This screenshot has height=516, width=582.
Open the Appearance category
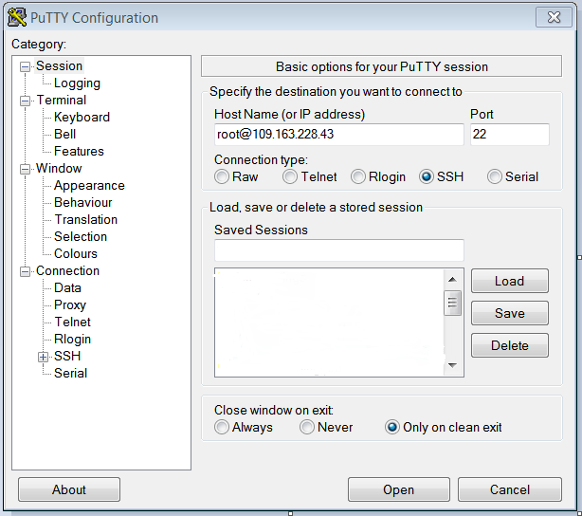point(89,185)
